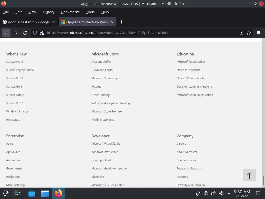Open Order tracking link
The image size is (265, 199).
[101, 95]
